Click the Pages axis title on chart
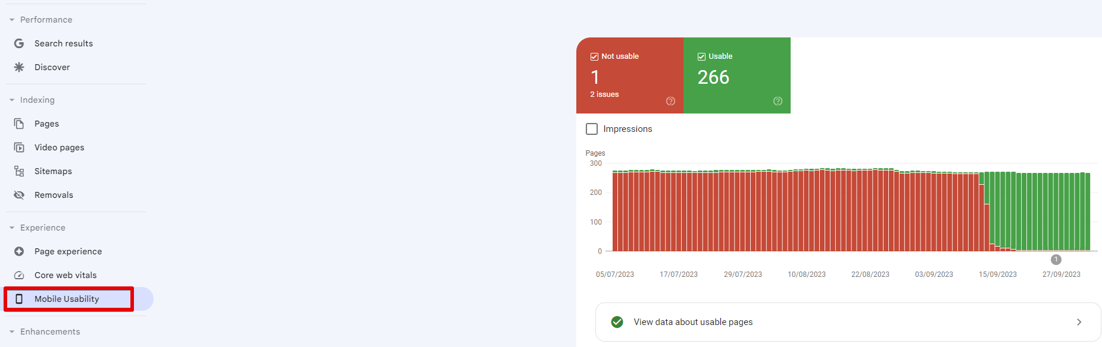Image resolution: width=1102 pixels, height=347 pixels. click(595, 153)
